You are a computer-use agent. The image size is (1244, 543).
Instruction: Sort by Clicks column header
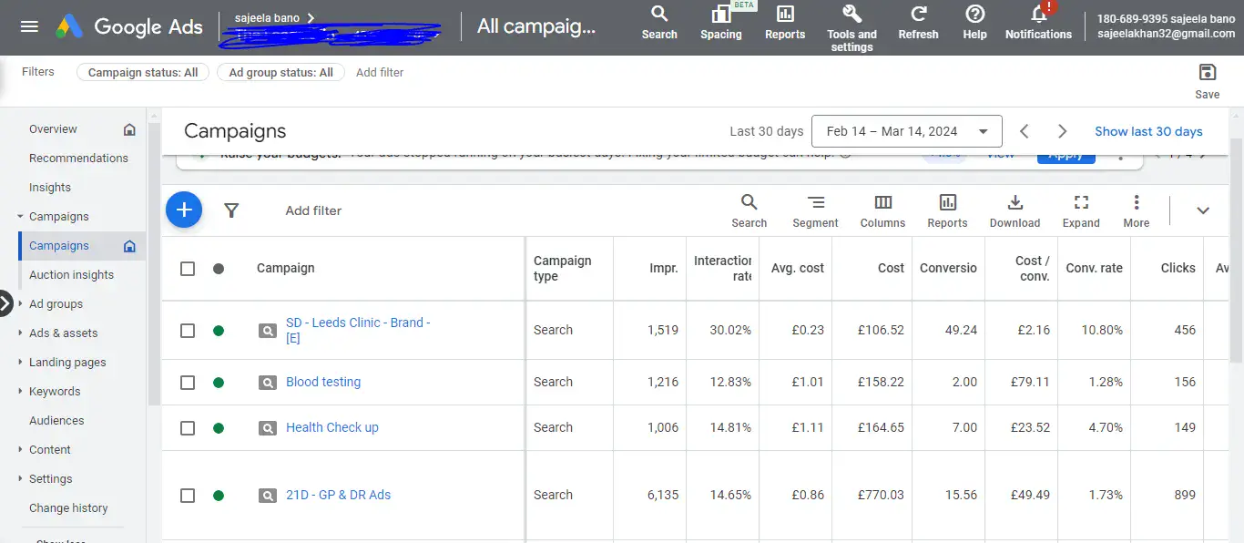1178,269
